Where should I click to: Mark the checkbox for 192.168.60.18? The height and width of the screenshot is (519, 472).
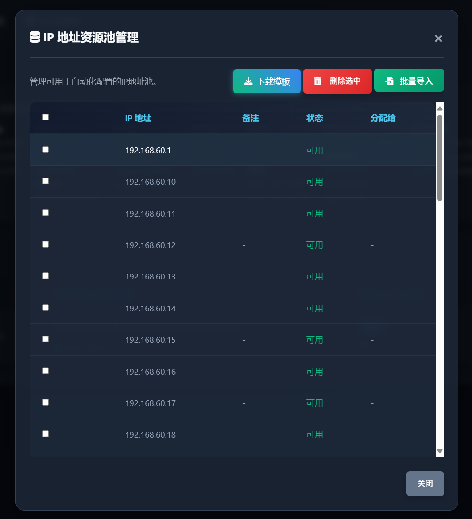(x=45, y=434)
